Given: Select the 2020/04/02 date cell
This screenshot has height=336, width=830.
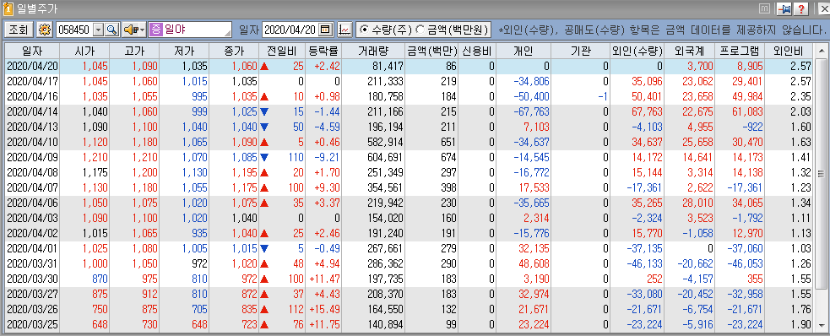Looking at the screenshot, I should coord(32,233).
